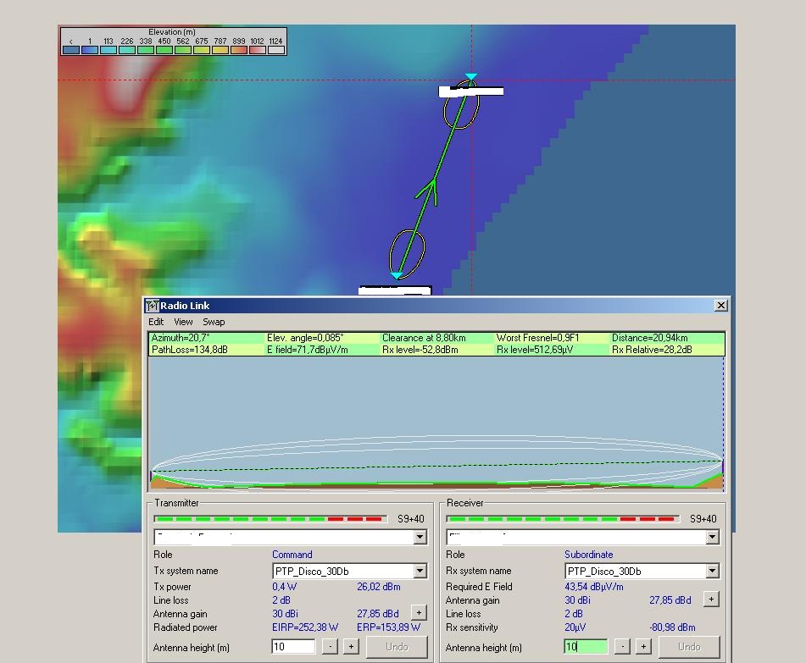Click the Rx sensitivity -80,98 dBm value

click(672, 627)
